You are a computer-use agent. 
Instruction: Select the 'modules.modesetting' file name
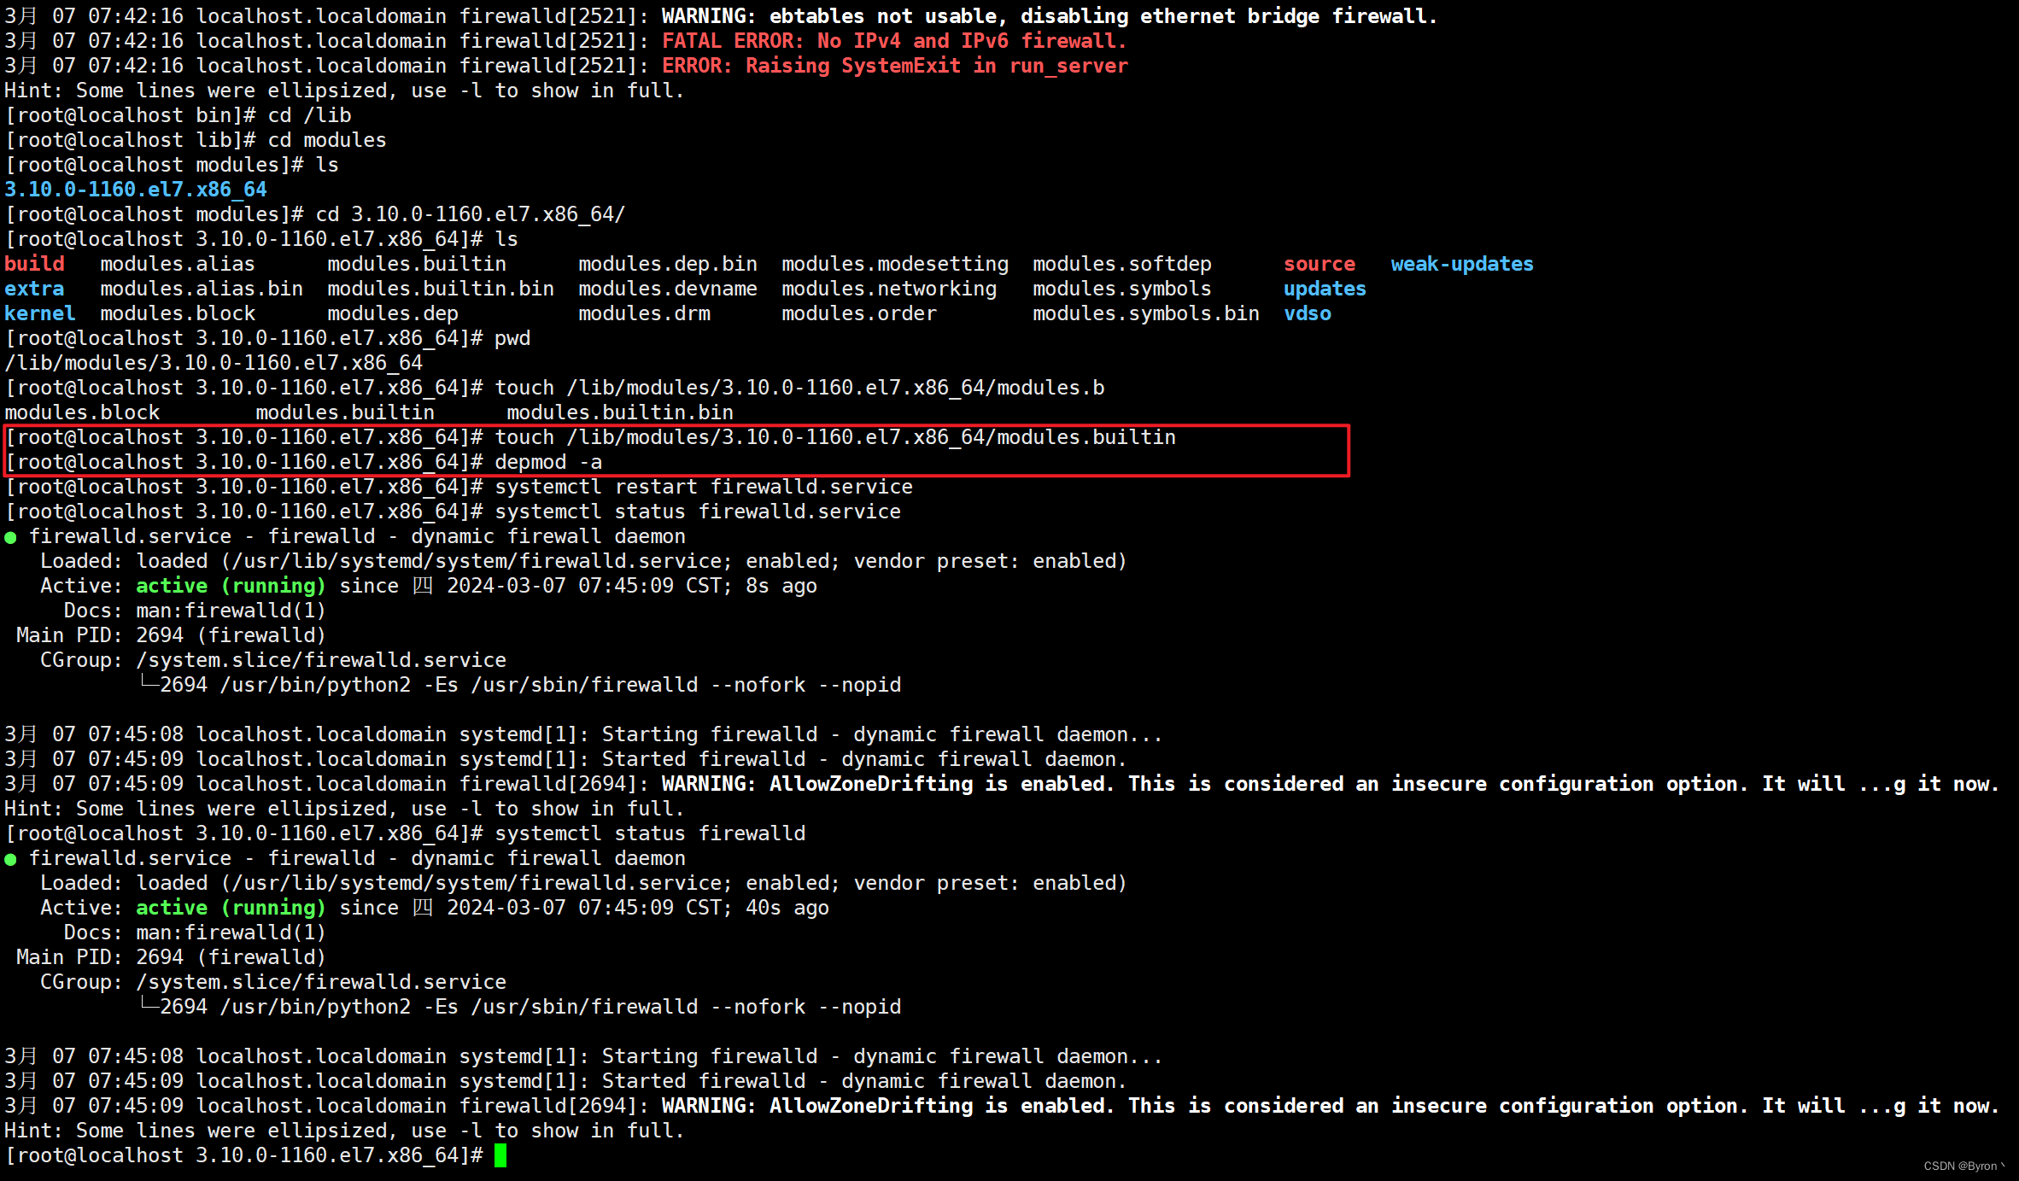click(895, 264)
